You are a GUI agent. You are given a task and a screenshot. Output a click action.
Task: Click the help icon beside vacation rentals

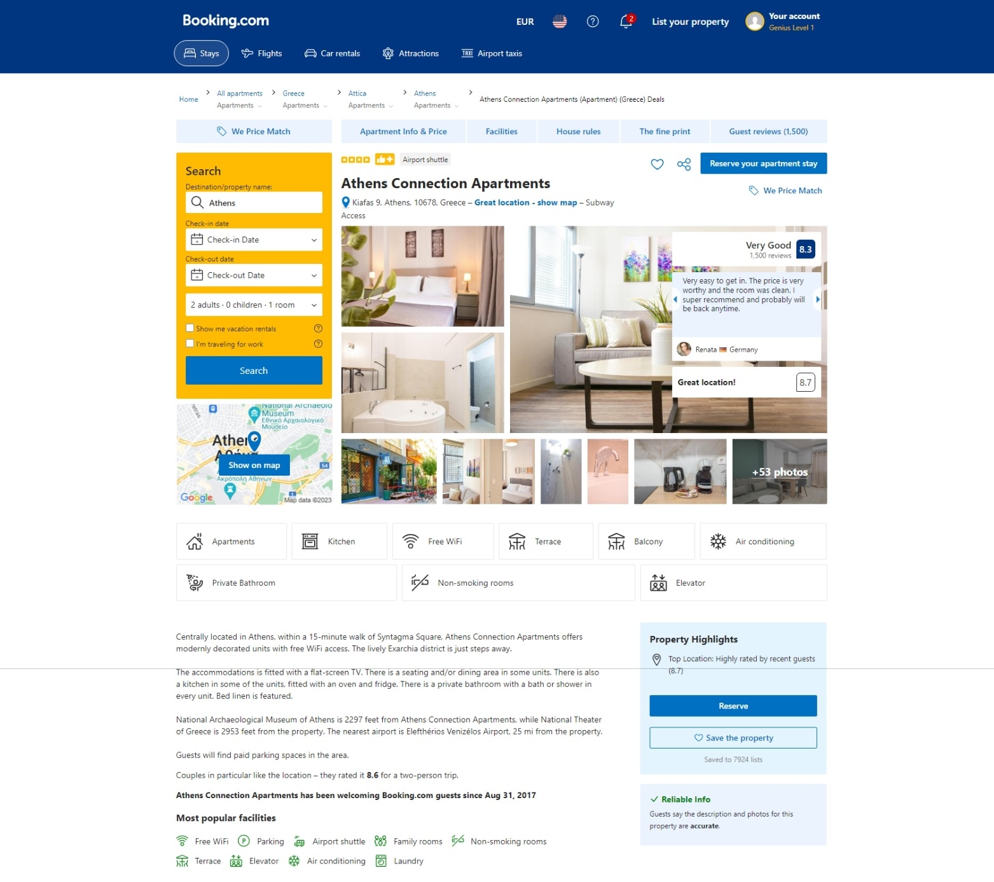point(318,329)
